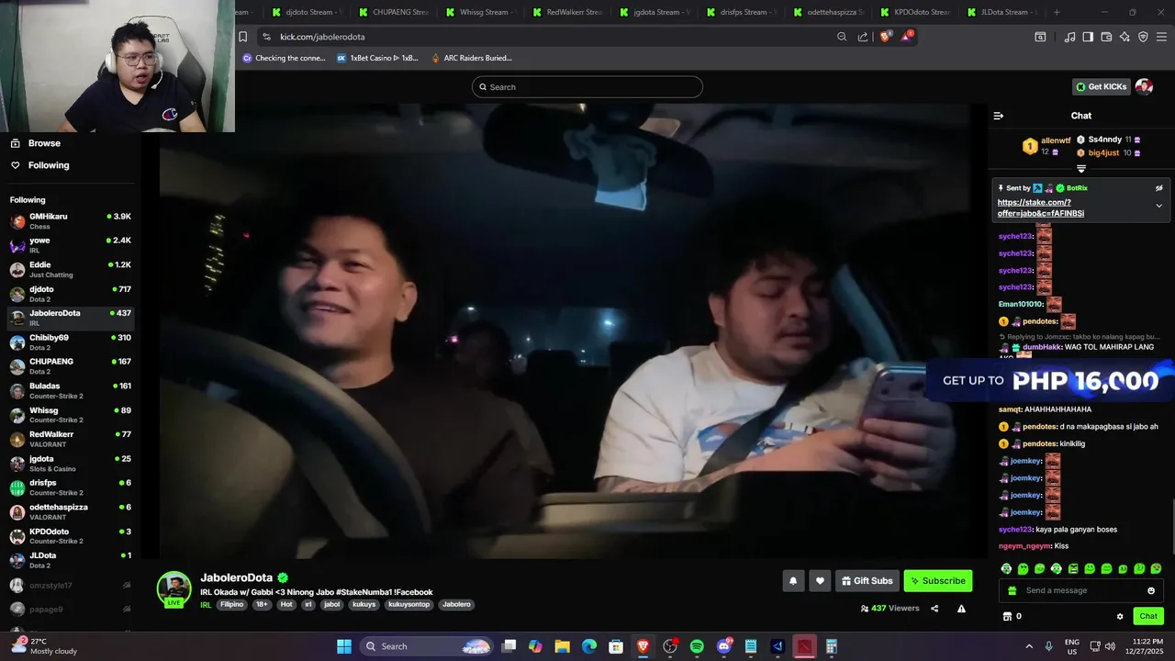This screenshot has height=661, width=1175.
Task: Share the stream via the share icon
Action: 934,608
